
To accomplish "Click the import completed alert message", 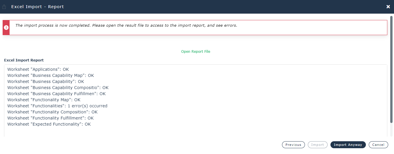I will 126,26.
